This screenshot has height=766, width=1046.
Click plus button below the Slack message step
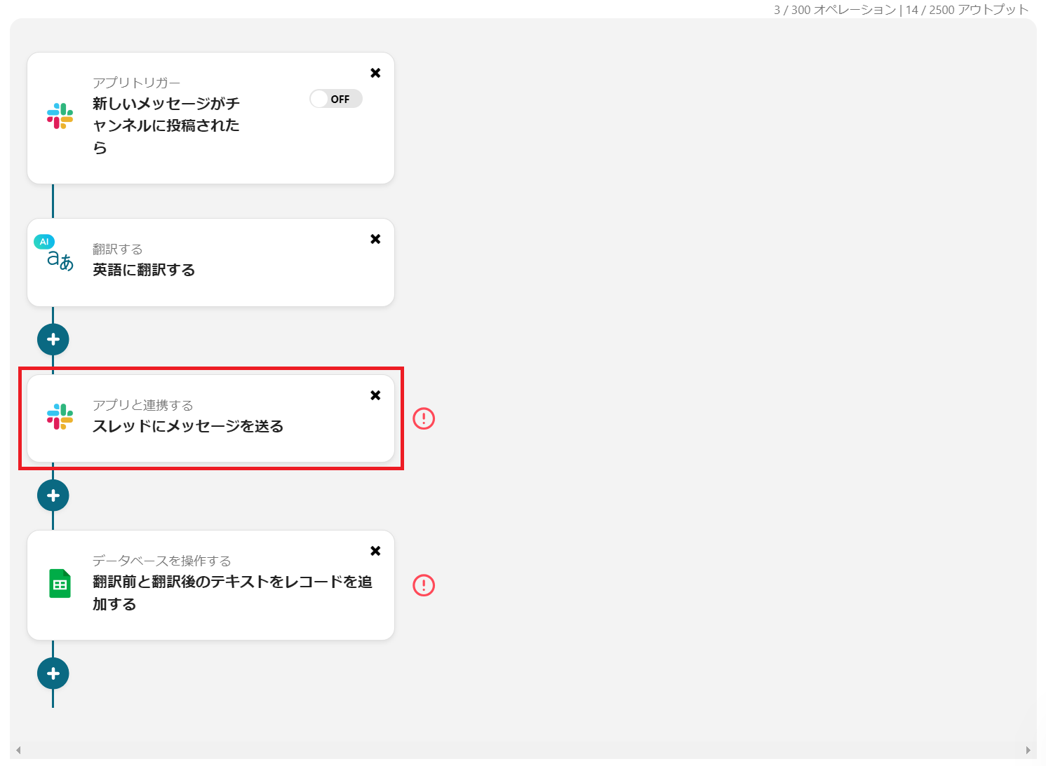(x=53, y=495)
